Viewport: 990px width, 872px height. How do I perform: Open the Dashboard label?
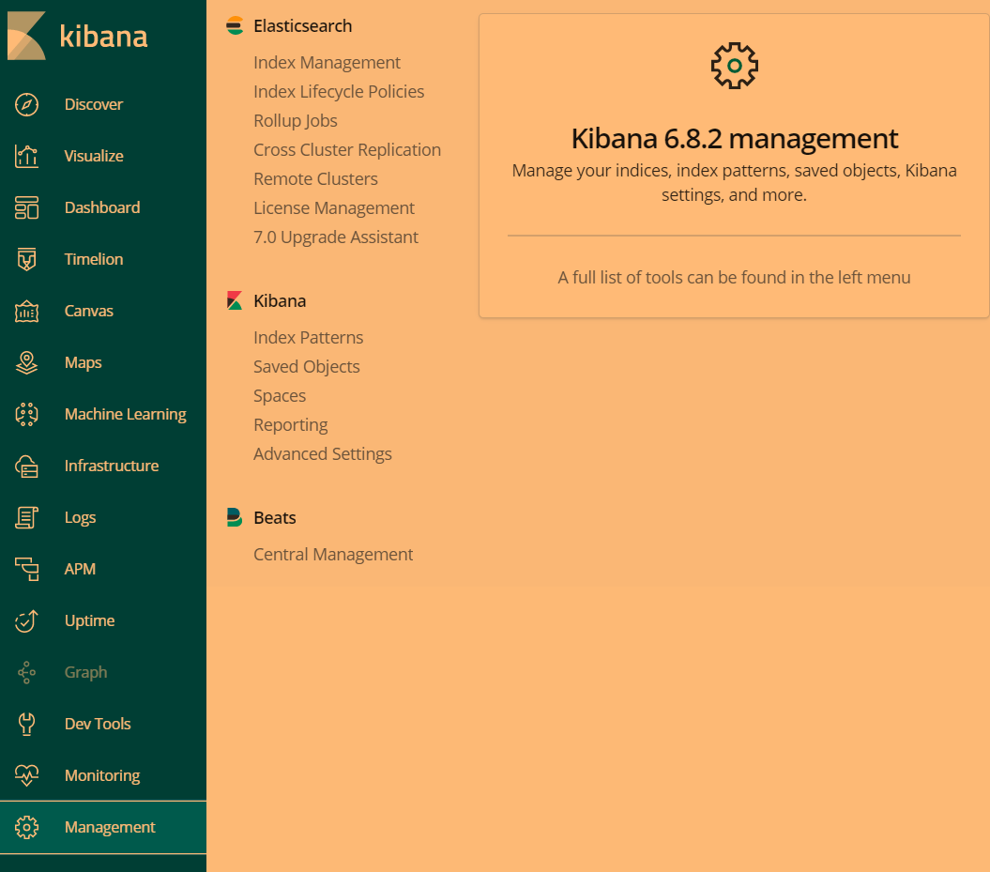(x=102, y=207)
